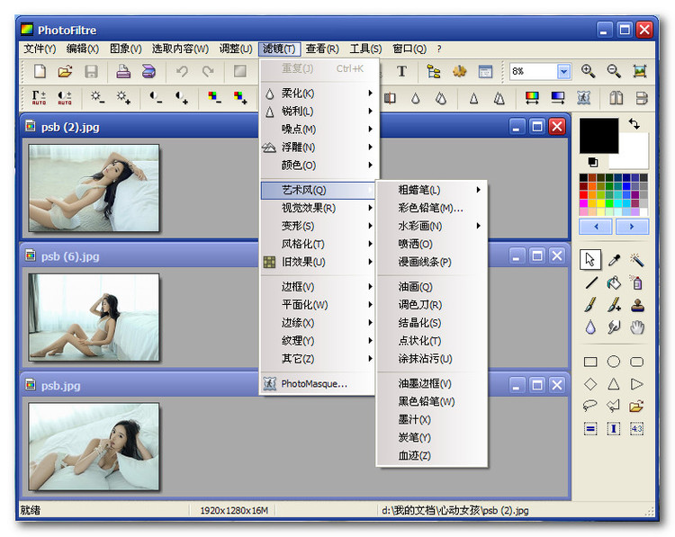
Task: Click the zoom in magnifier icon
Action: [589, 71]
